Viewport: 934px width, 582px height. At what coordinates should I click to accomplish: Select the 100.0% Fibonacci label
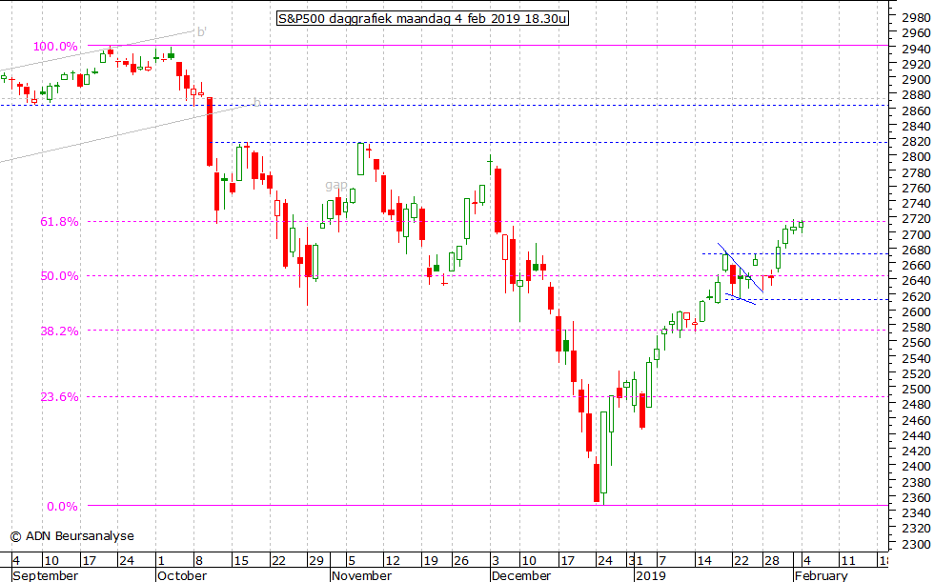pos(55,47)
